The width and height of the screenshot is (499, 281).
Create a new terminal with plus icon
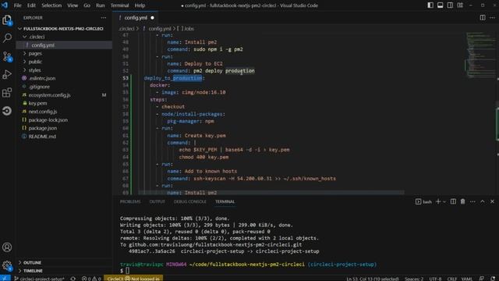coord(438,201)
